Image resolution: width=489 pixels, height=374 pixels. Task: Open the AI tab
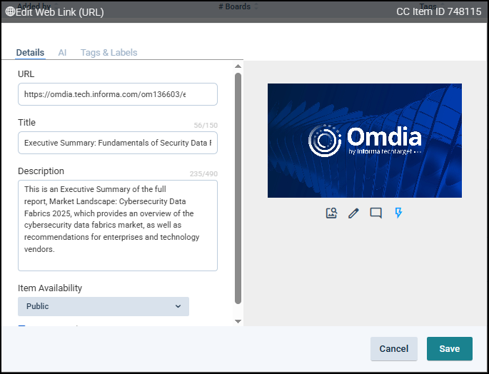click(x=62, y=53)
